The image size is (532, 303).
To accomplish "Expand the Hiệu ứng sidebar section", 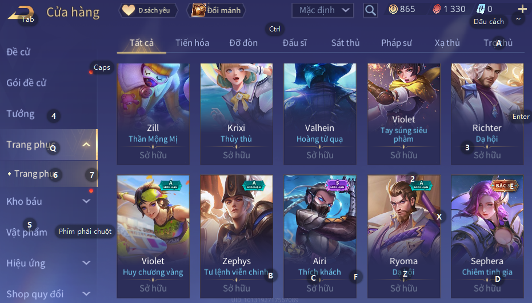I will (86, 263).
